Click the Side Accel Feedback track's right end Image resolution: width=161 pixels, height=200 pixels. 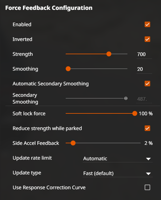tap(140, 143)
